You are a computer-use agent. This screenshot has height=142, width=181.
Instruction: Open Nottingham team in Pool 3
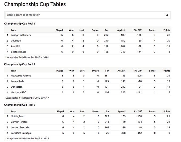(18, 116)
